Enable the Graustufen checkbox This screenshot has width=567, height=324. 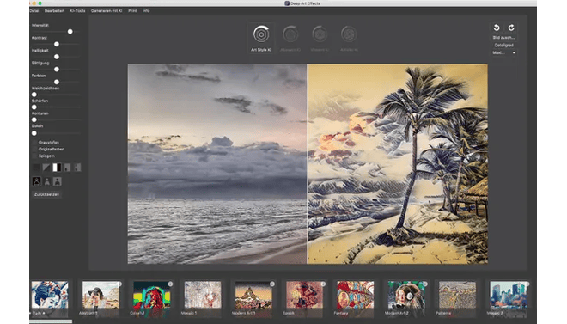[x=34, y=143]
